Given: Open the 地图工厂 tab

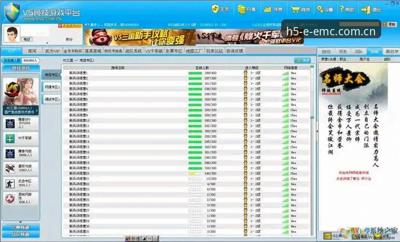Looking at the screenshot, I should 194,51.
